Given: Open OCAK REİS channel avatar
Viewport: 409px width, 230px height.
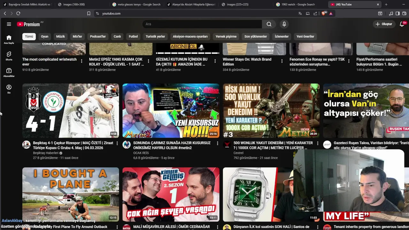Looking at the screenshot, I should 127,145.
